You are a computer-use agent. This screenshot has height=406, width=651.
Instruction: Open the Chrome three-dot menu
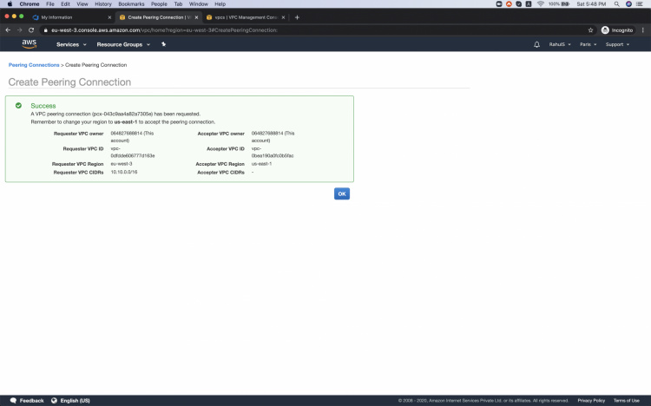643,29
